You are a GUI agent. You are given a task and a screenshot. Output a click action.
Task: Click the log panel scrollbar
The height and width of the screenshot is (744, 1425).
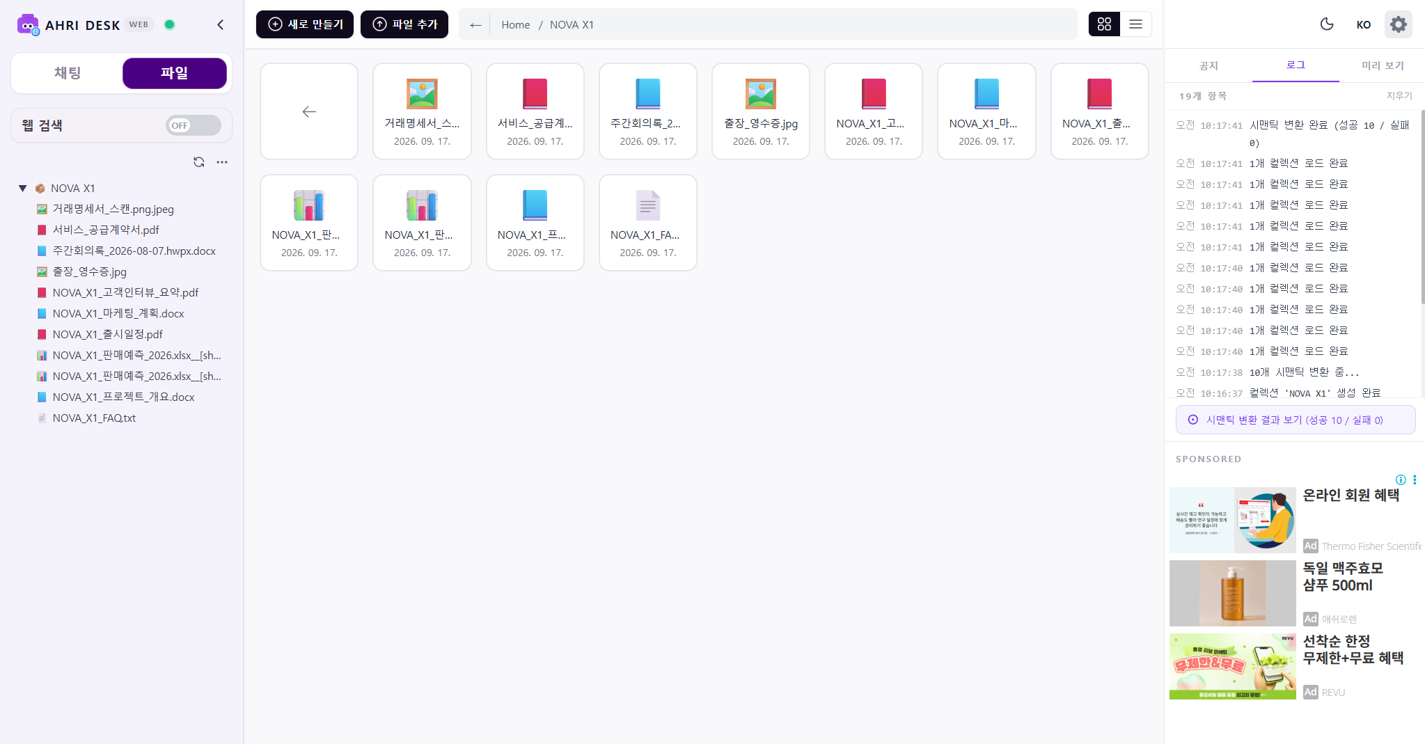[x=1422, y=207]
